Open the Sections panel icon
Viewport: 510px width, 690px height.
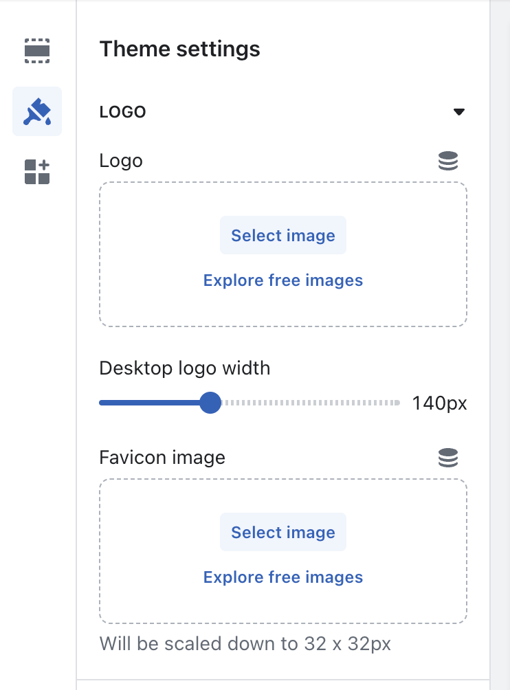(37, 52)
